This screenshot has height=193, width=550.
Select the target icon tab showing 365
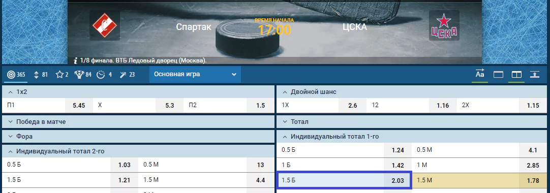16,75
